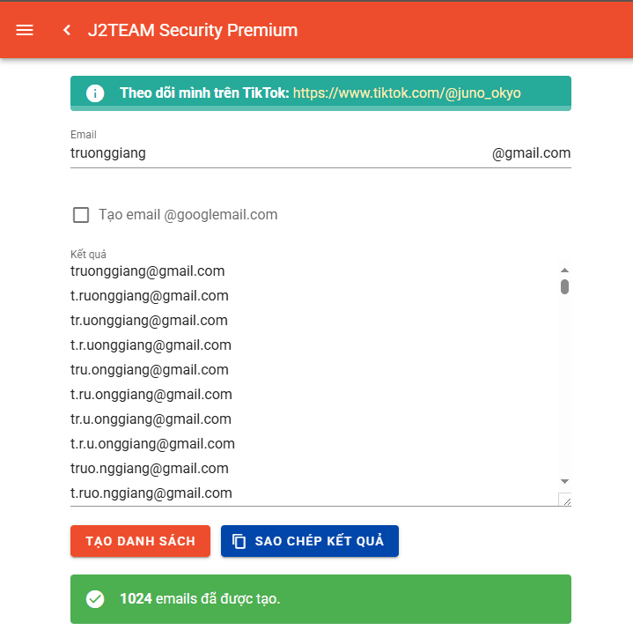Screen dimensions: 633x630
Task: Click the Email input field
Action: (273, 153)
